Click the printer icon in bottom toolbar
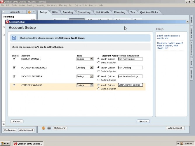Screen dimensions: 195x146 pos(49,128)
